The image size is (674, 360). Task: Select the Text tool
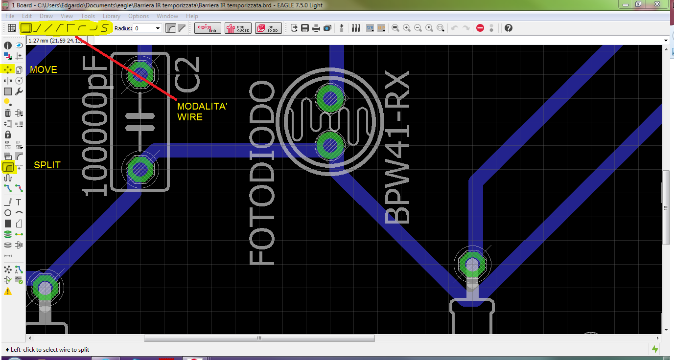[x=19, y=202]
